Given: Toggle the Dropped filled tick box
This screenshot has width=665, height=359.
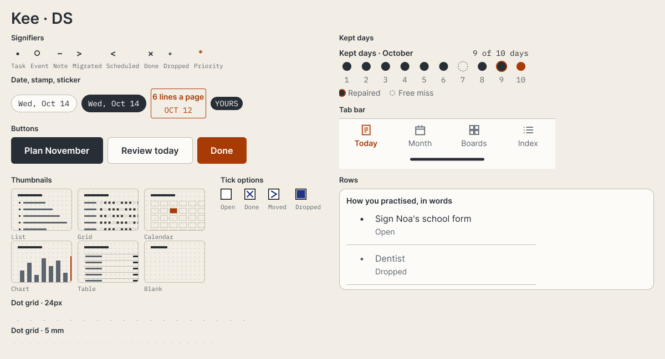Looking at the screenshot, I should tap(301, 194).
